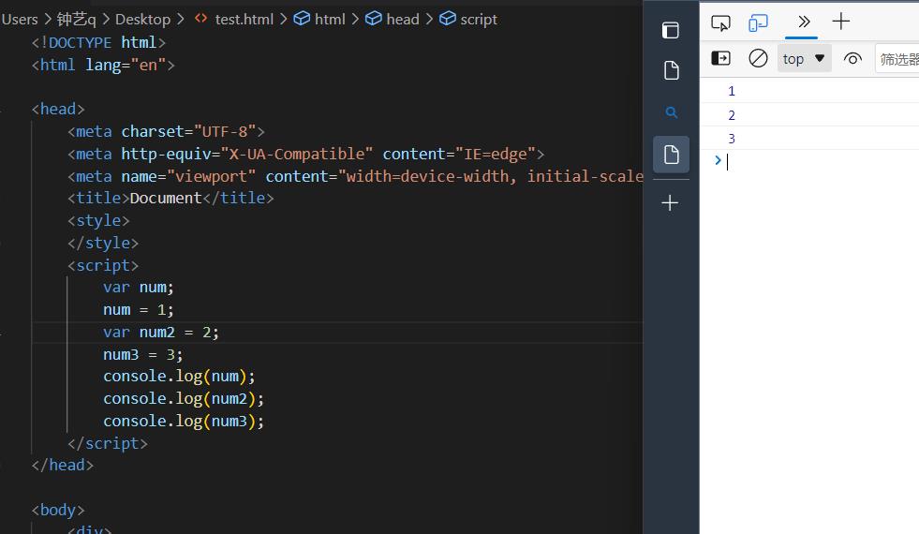Clear the console output
This screenshot has height=534, width=919.
[x=758, y=58]
